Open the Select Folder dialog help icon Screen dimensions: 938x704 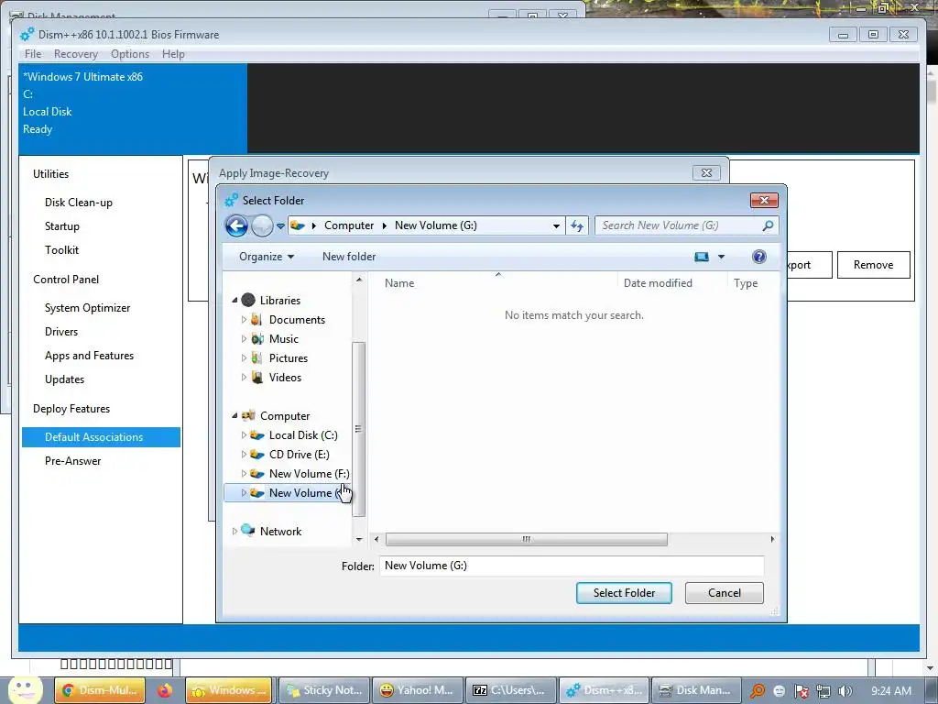point(759,257)
